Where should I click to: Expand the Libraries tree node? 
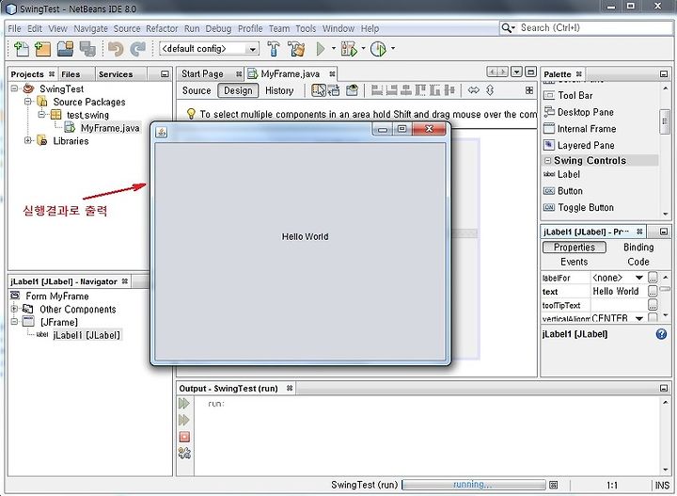point(28,140)
